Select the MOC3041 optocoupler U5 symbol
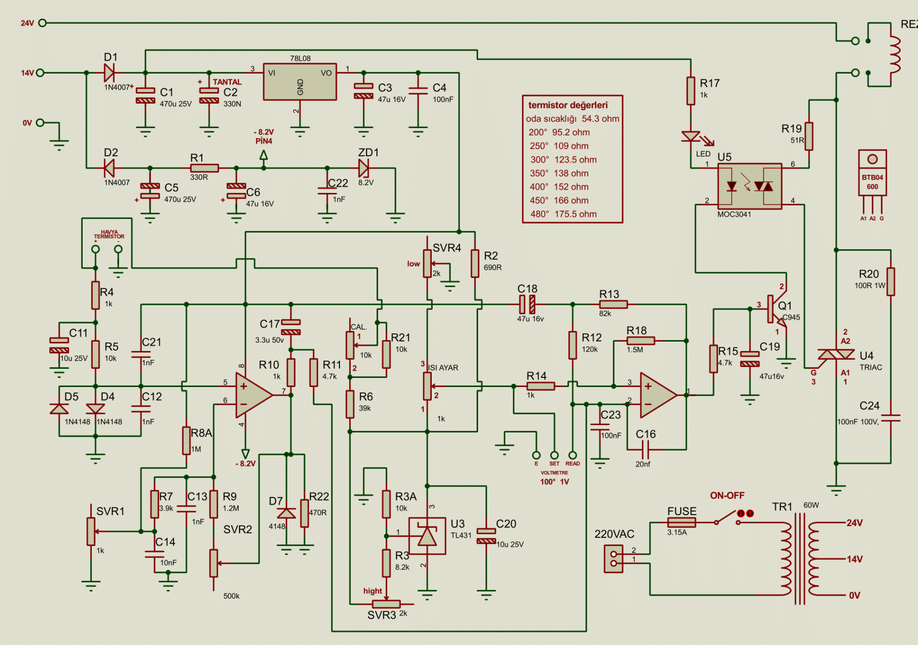Screen dimensions: 918x645 pyautogui.click(x=749, y=186)
